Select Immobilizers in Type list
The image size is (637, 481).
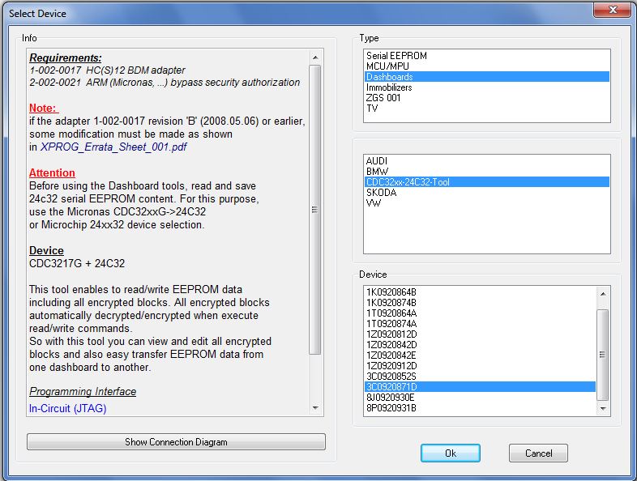tap(487, 87)
